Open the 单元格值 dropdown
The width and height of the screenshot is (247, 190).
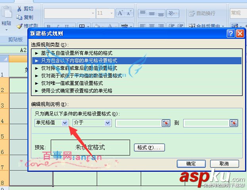coord(65,123)
